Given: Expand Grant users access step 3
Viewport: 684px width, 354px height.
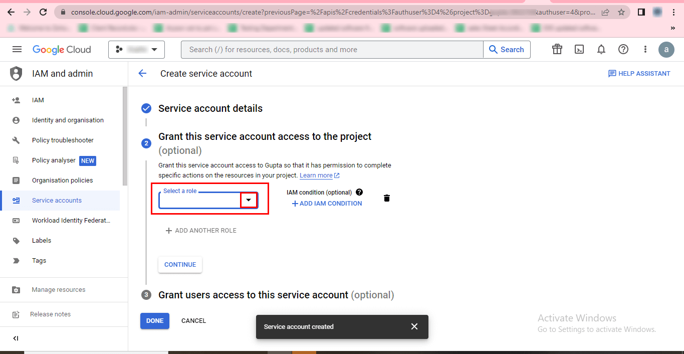Looking at the screenshot, I should click(276, 295).
